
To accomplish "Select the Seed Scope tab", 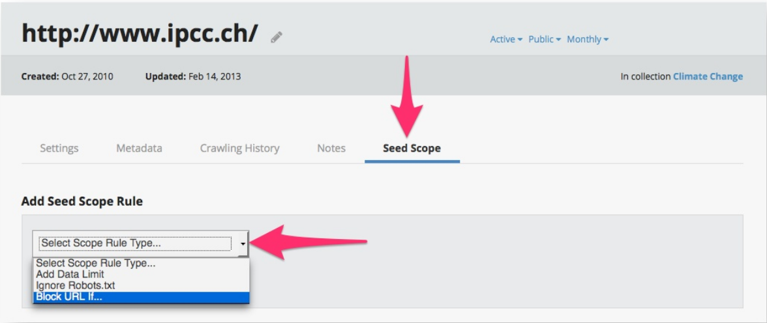I will point(412,148).
